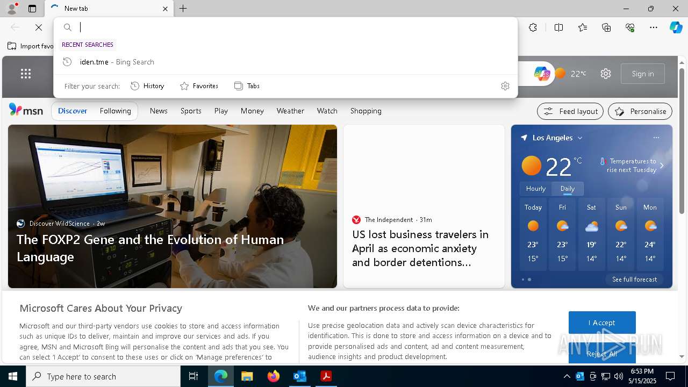688x387 pixels.
Task: Open Edge from the taskbar
Action: tap(221, 376)
